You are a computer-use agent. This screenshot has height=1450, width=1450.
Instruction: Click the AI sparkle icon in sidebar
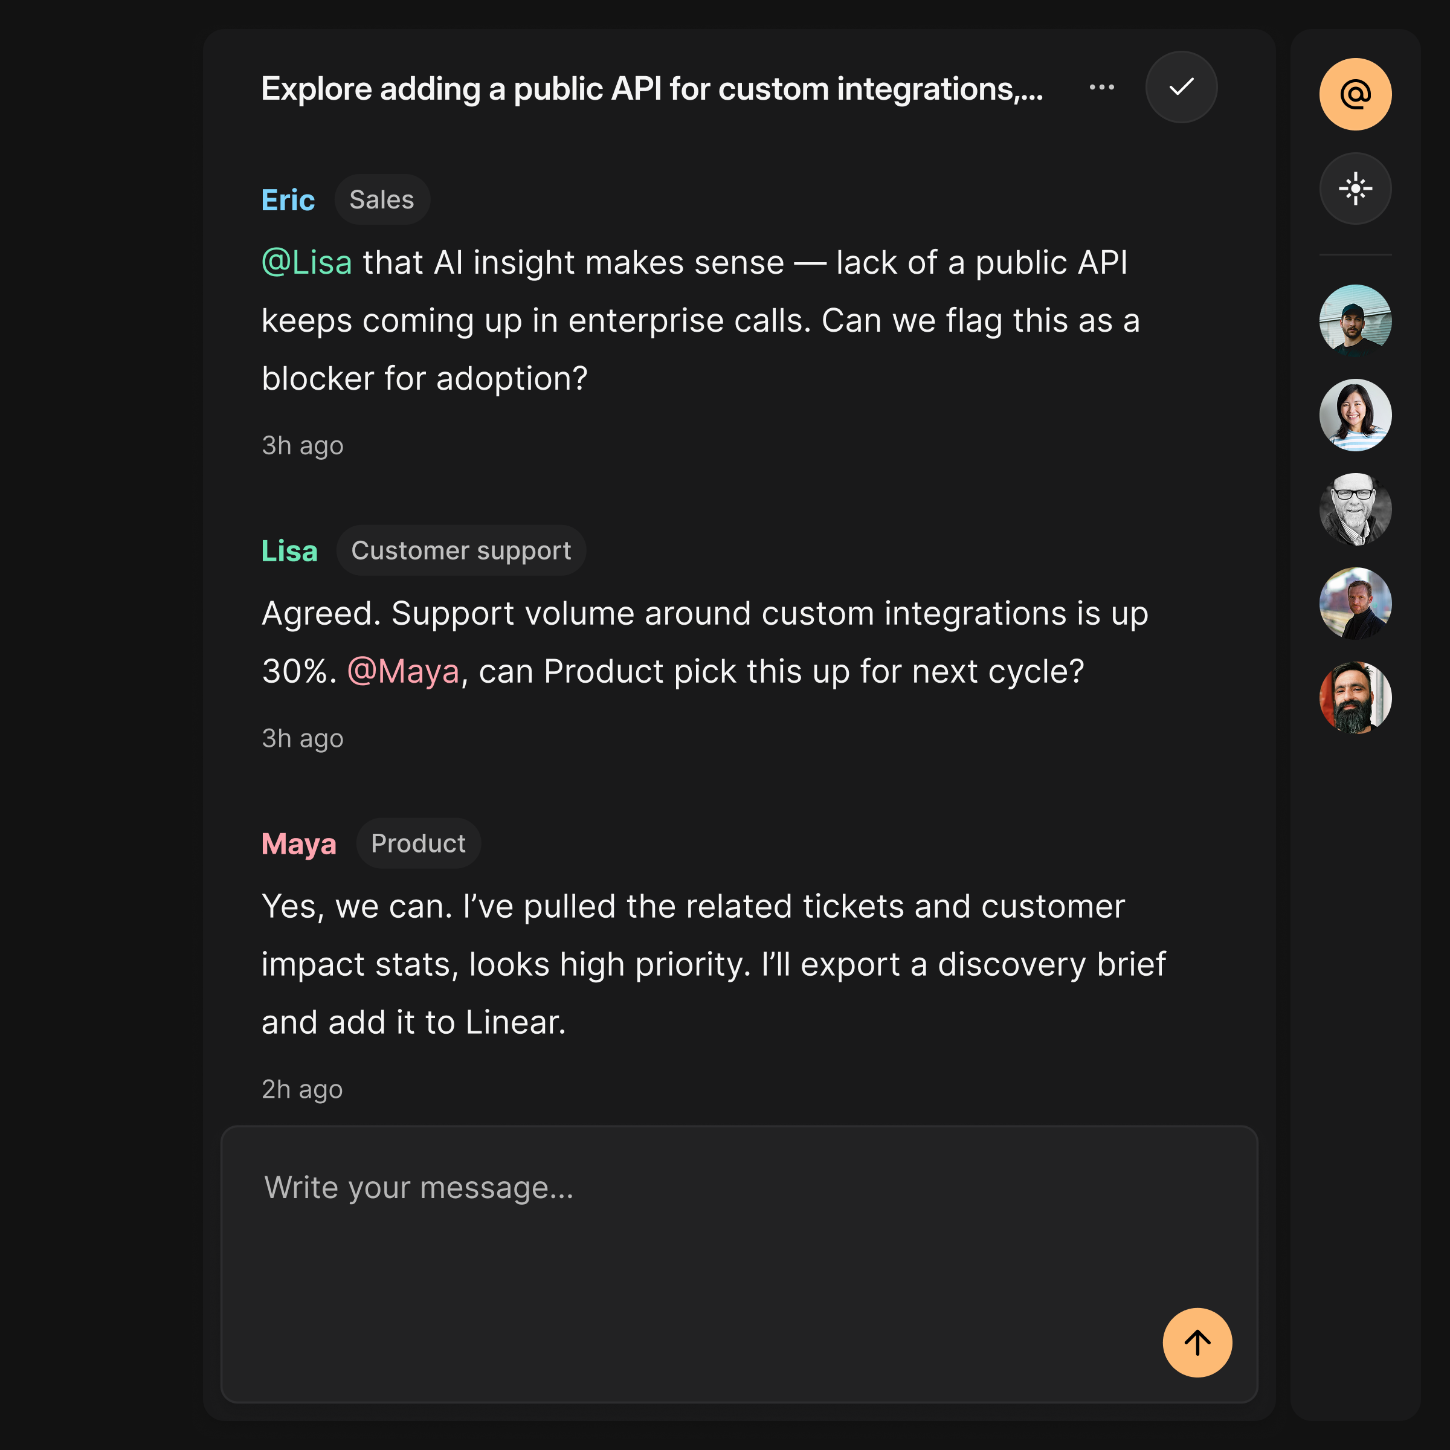pyautogui.click(x=1355, y=188)
